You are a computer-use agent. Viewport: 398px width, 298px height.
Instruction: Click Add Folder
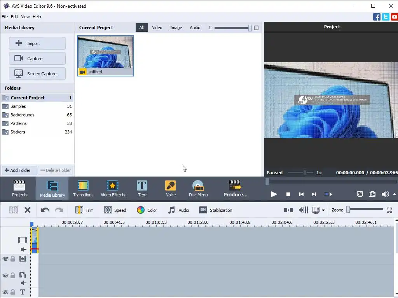[19, 170]
